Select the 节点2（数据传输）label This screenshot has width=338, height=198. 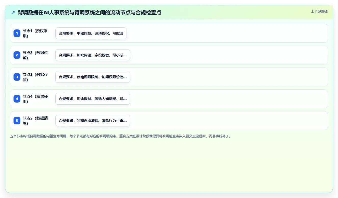pos(35,55)
